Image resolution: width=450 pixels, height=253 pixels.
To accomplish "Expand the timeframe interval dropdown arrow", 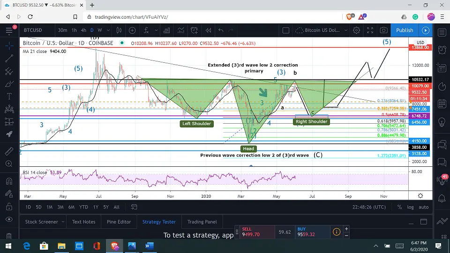I will (108, 30).
